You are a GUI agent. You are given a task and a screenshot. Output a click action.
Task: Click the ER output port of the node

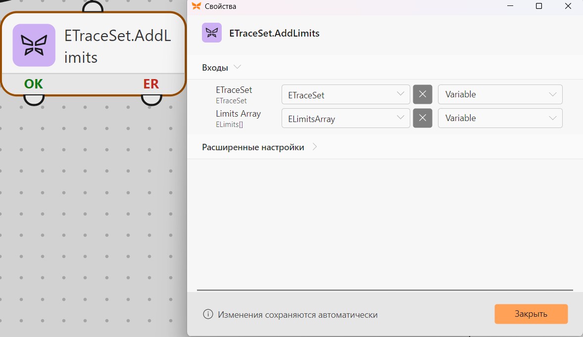[151, 99]
